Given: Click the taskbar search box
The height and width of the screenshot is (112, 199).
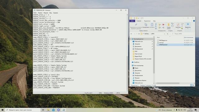Looking at the screenshot, I should pyautogui.click(x=23, y=110).
